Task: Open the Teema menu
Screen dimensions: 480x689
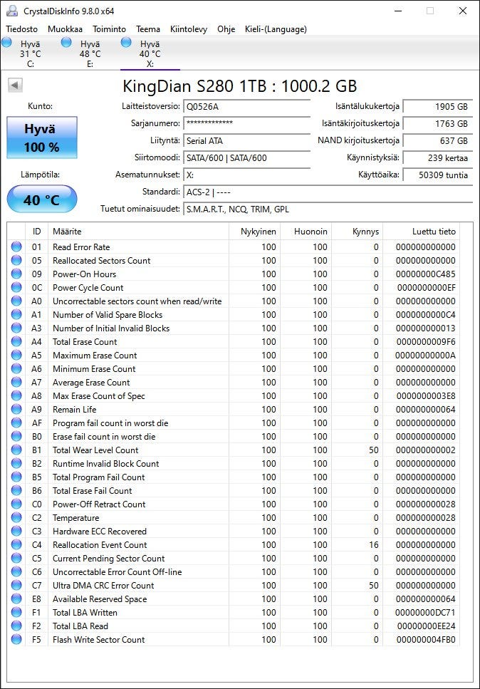Action: coord(148,29)
